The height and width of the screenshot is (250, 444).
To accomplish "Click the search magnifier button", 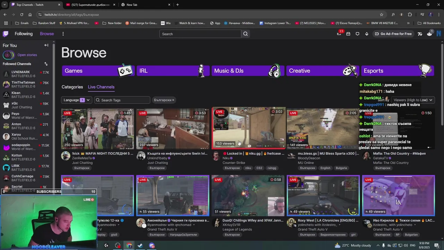I will 246,34.
